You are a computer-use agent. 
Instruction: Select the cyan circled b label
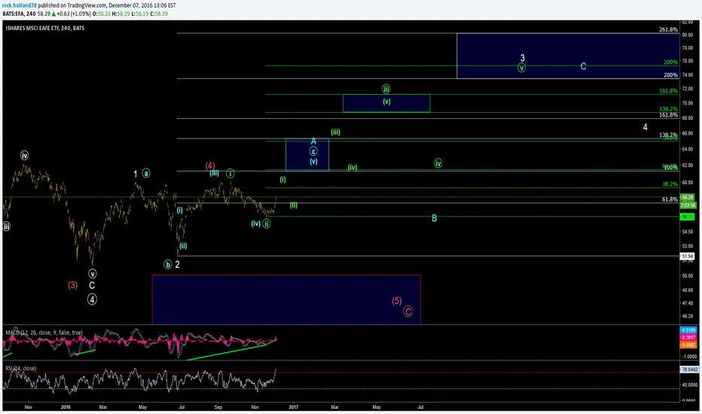[168, 264]
